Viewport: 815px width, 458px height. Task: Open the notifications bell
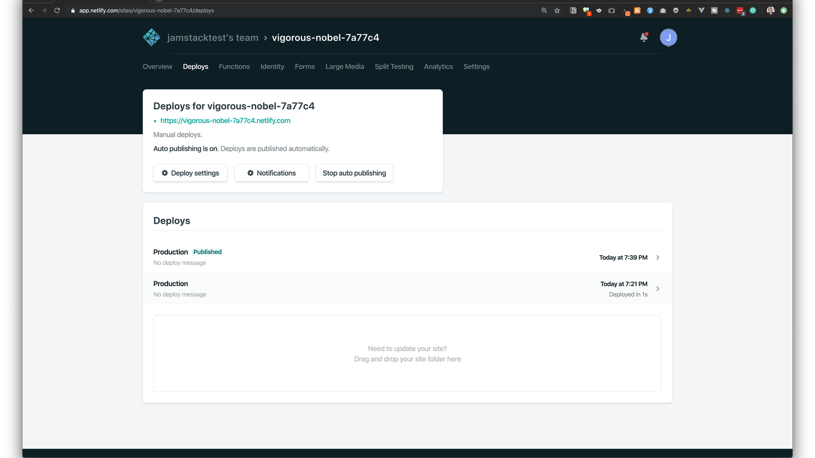tap(644, 37)
